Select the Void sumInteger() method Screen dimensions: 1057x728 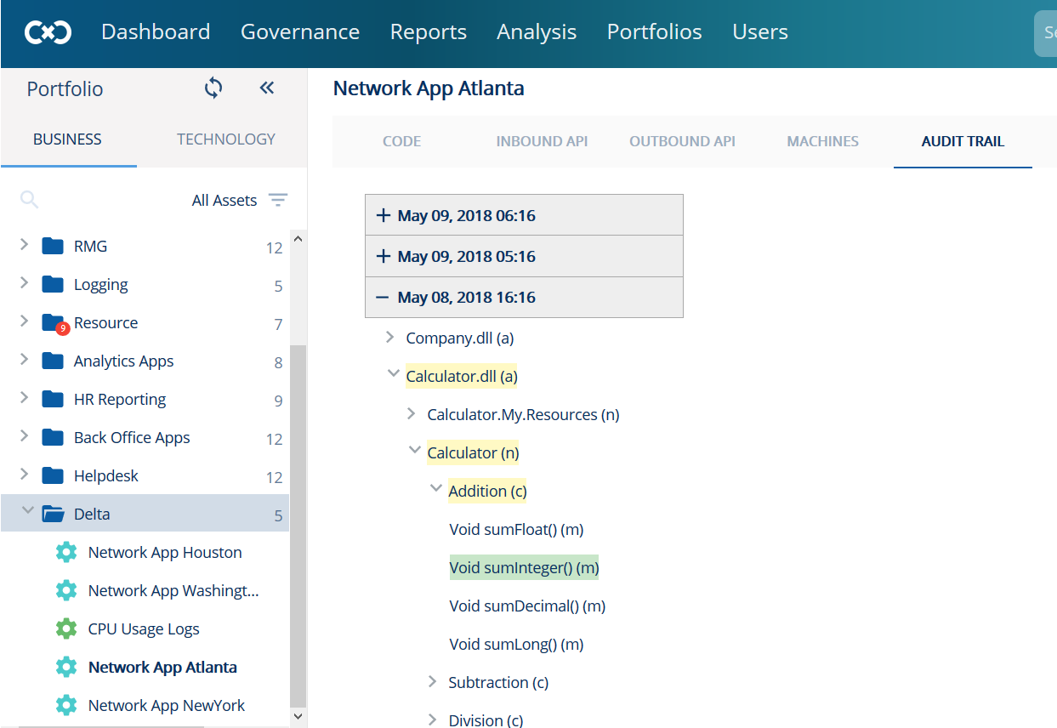coord(523,567)
